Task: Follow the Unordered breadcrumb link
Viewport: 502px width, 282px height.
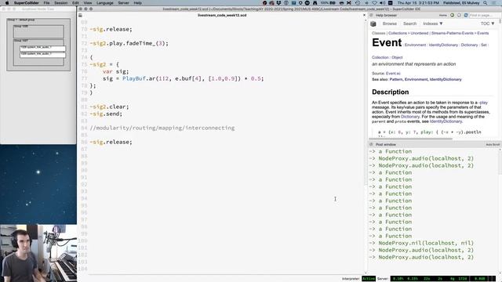Action: pyautogui.click(x=420, y=33)
